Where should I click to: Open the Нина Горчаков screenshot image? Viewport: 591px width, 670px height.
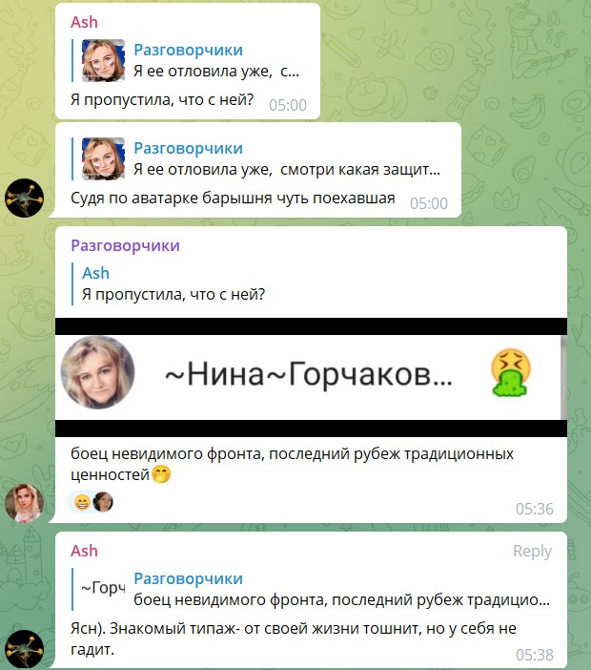click(x=311, y=377)
